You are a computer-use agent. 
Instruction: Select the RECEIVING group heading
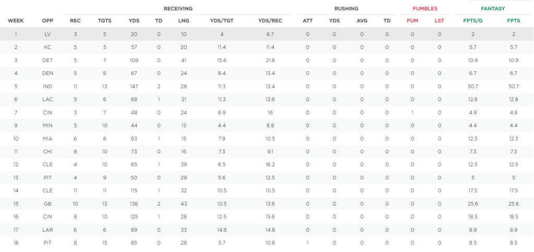(178, 9)
